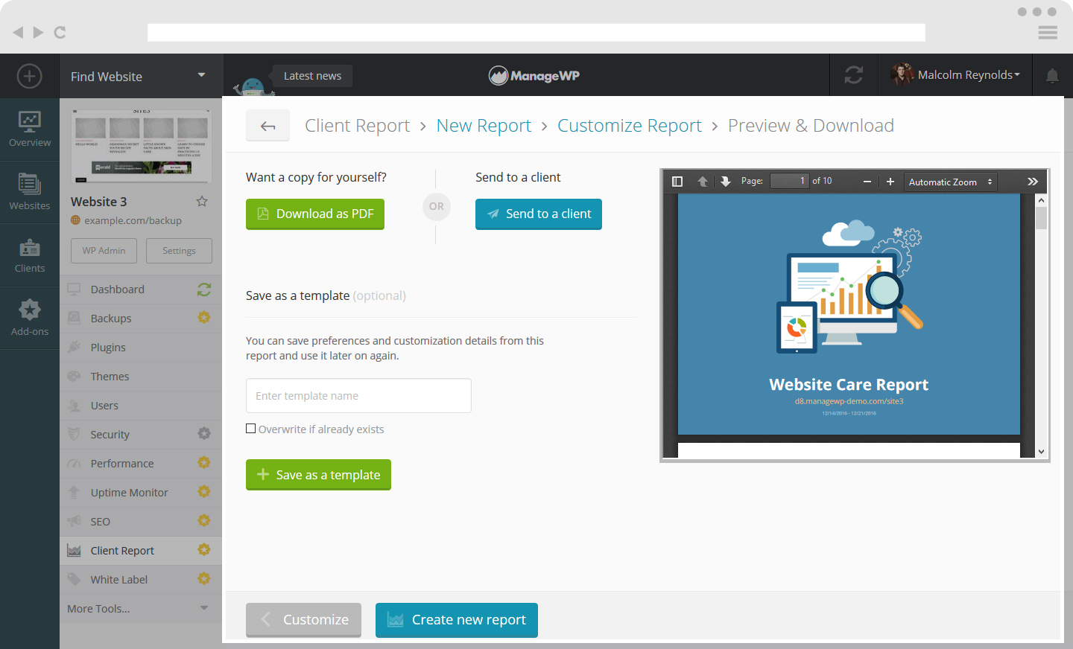Image resolution: width=1073 pixels, height=649 pixels.
Task: Open the Automatic Zoom dropdown
Action: 950,182
